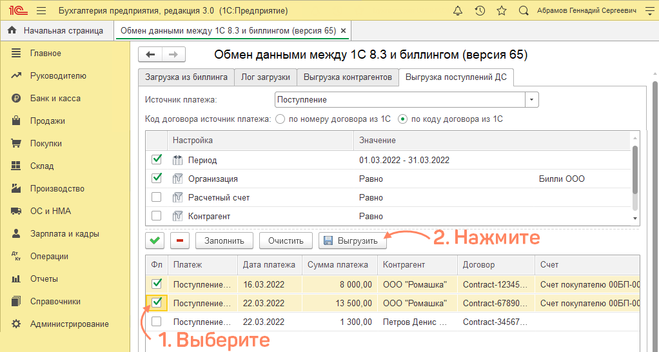Image resolution: width=659 pixels, height=352 pixels.
Task: Open favorites star icon
Action: (502, 10)
